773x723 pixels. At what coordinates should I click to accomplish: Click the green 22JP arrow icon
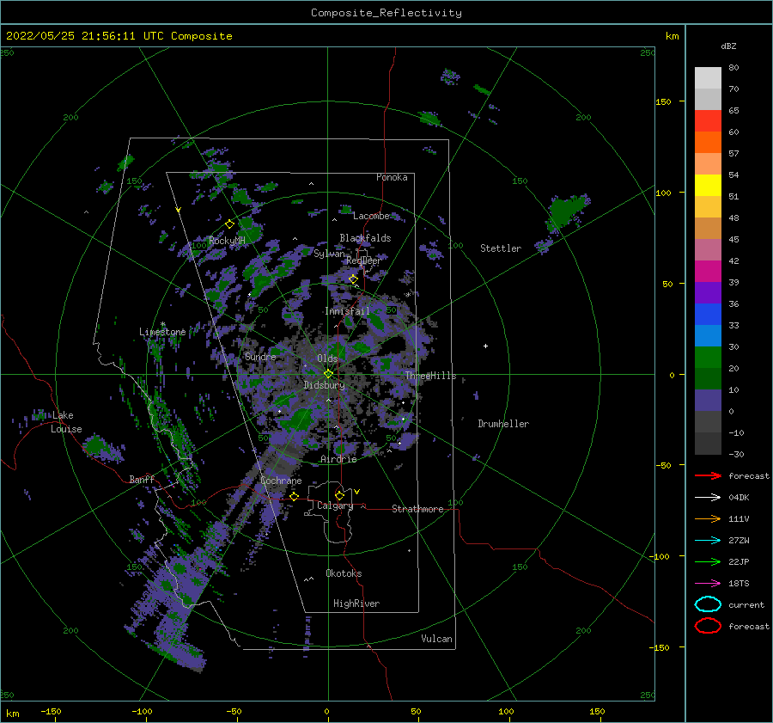(x=708, y=561)
